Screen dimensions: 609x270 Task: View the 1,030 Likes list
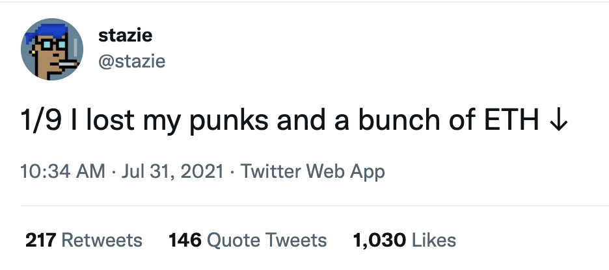pos(404,239)
